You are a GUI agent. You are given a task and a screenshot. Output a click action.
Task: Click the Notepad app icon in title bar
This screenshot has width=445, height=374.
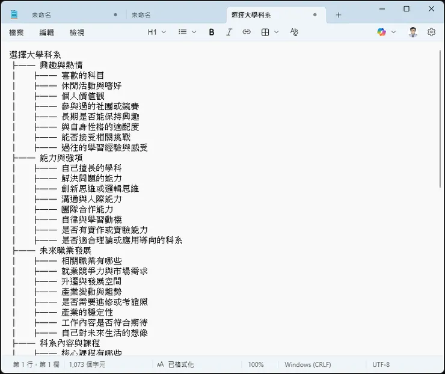[14, 14]
